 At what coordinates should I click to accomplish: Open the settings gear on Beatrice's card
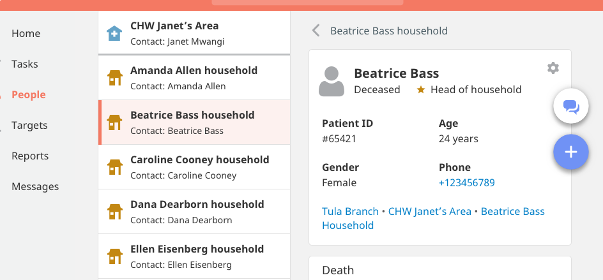coord(553,68)
